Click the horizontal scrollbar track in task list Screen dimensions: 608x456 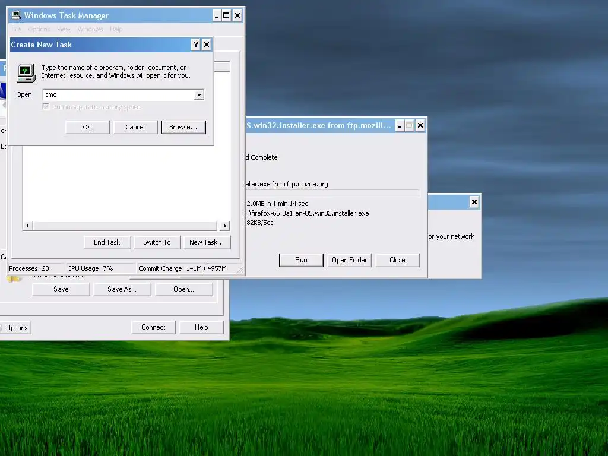[125, 226]
